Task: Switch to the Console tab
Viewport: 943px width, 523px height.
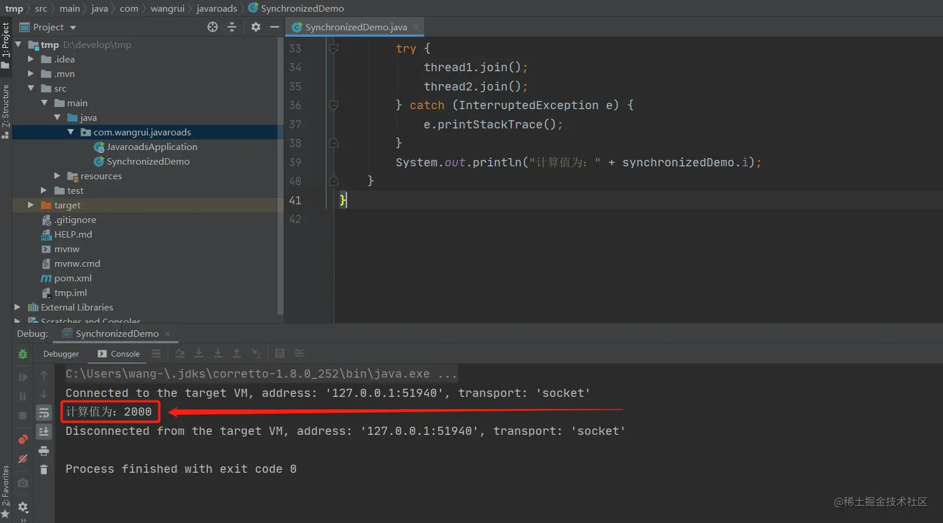Action: (x=119, y=354)
